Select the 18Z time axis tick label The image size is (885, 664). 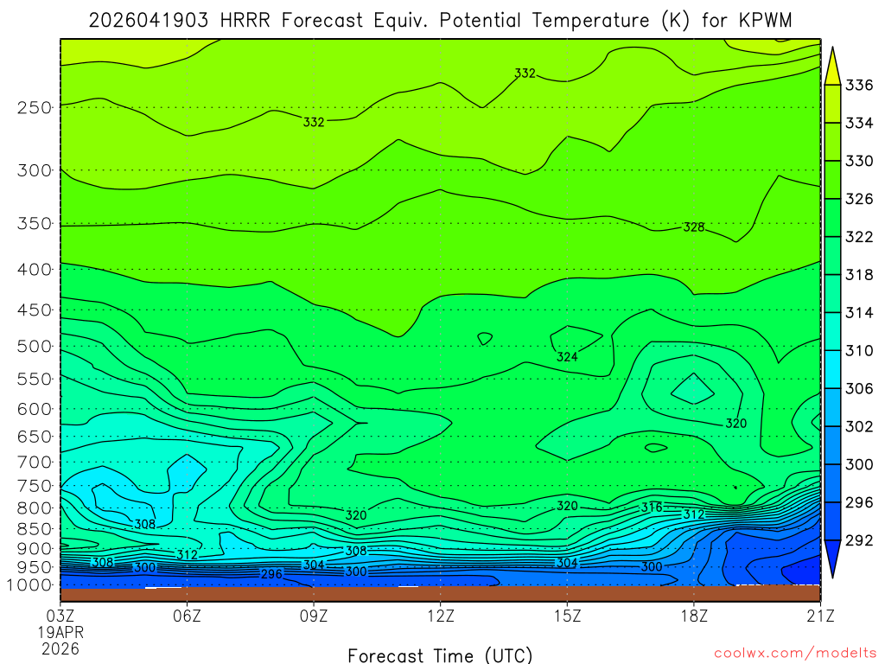click(x=694, y=616)
